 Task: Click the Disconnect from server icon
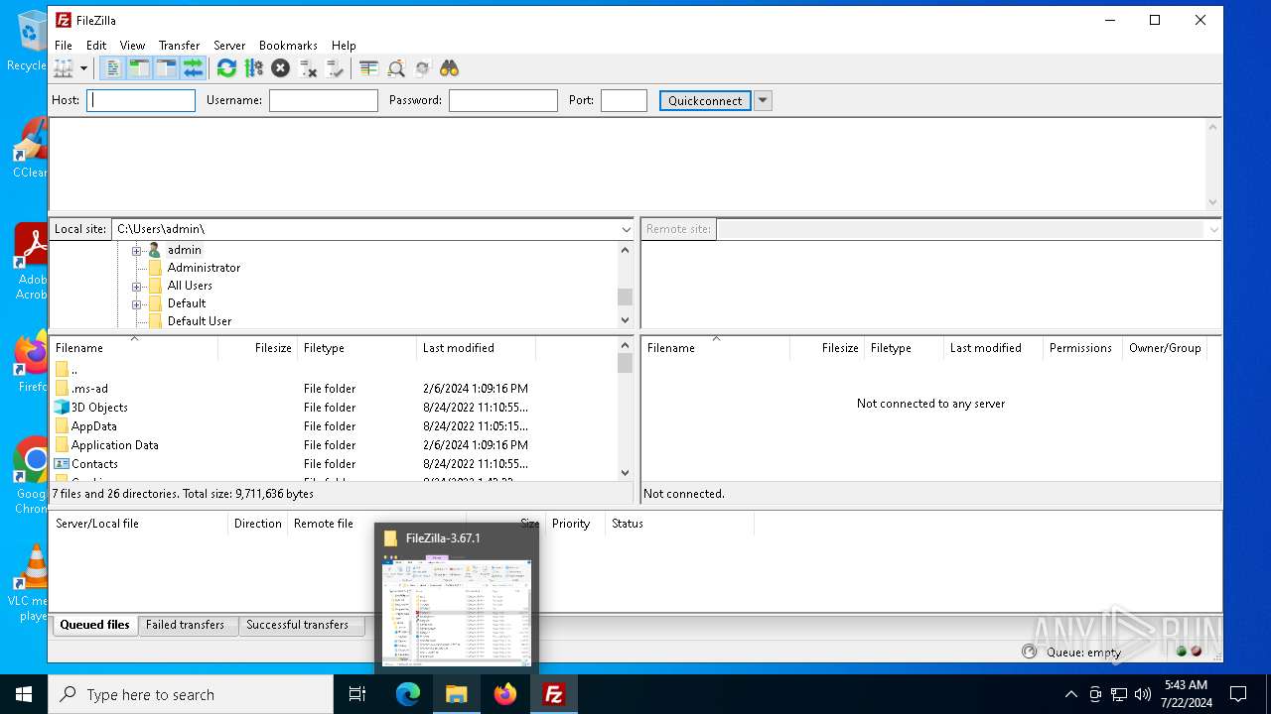coord(308,68)
